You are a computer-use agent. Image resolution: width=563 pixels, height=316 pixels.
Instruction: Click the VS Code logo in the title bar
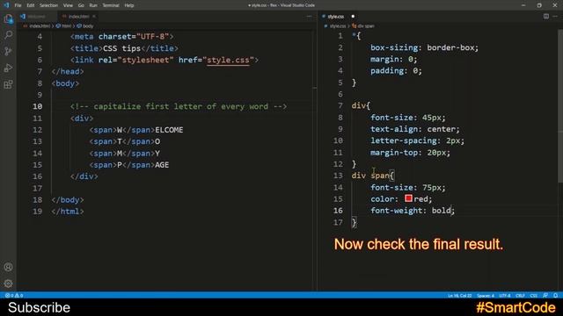click(6, 5)
